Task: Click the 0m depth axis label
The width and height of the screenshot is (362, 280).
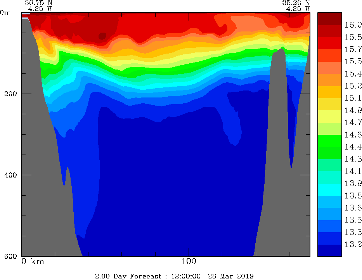Action: [x=5, y=13]
